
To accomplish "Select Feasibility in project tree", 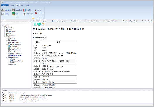I will [x=12, y=52].
